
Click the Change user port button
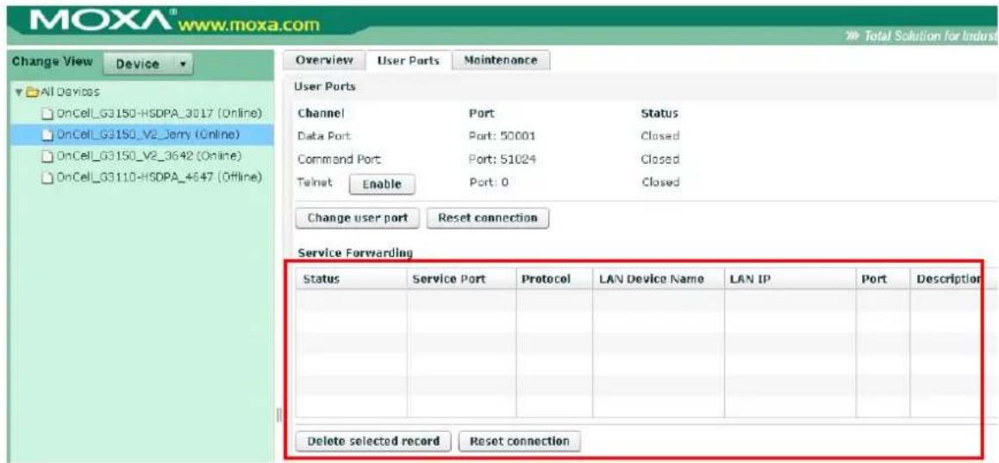(358, 218)
